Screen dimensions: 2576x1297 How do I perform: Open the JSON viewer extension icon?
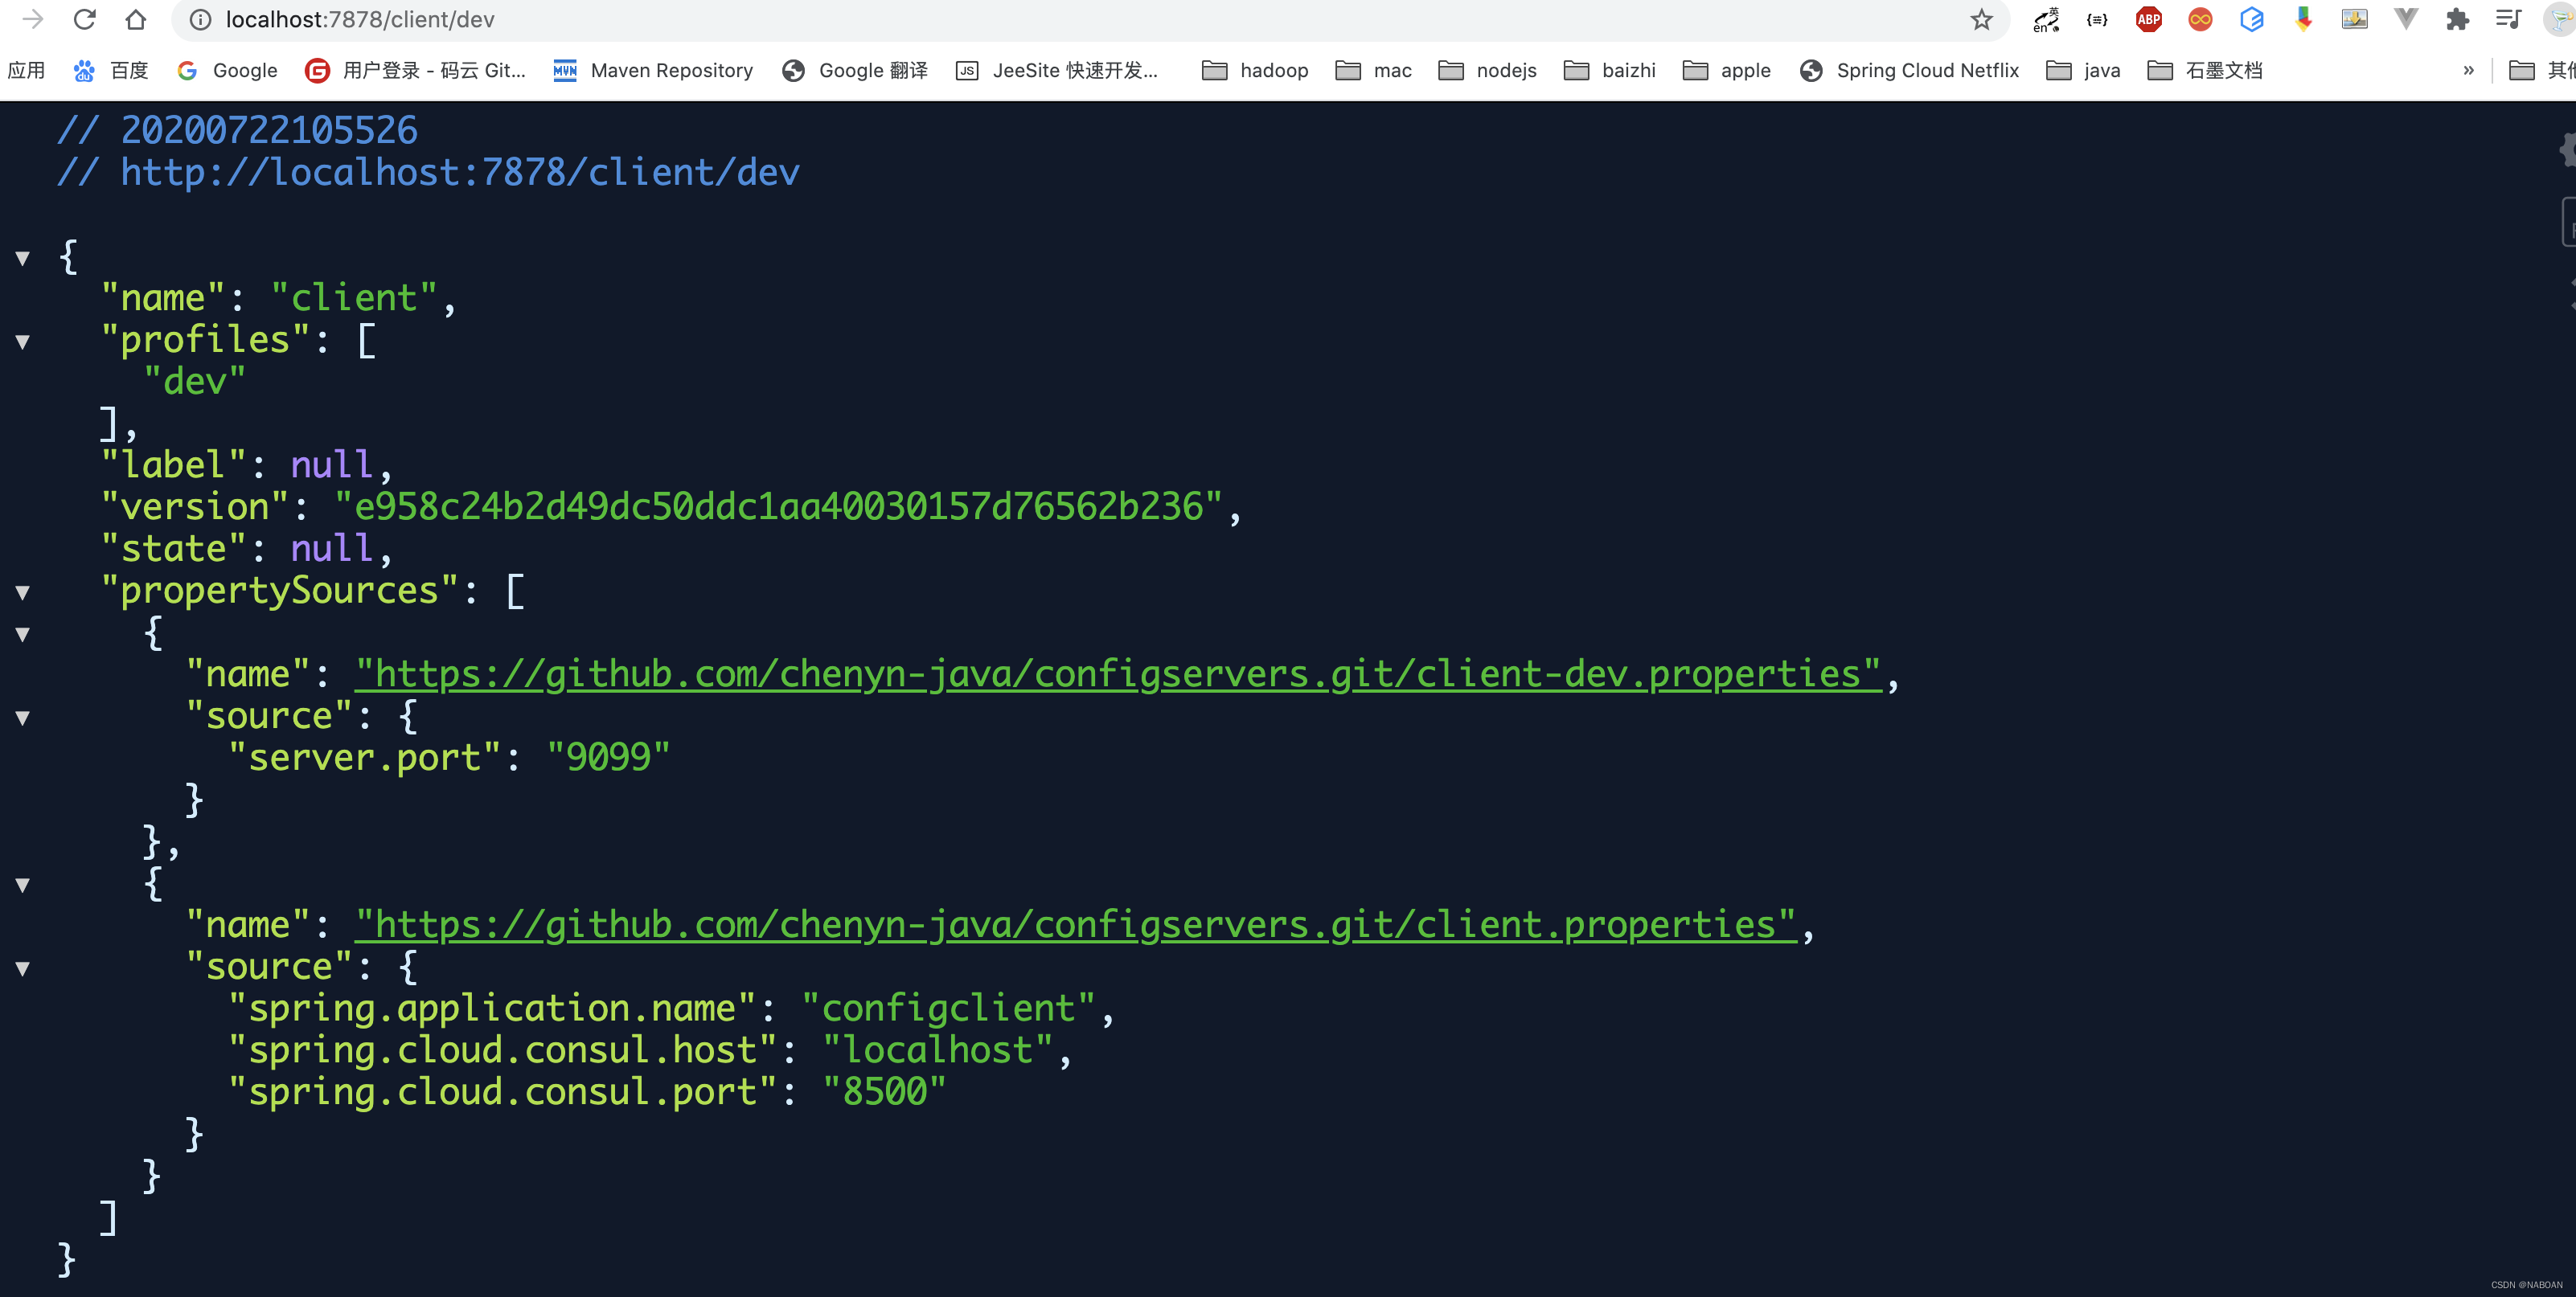(2097, 19)
